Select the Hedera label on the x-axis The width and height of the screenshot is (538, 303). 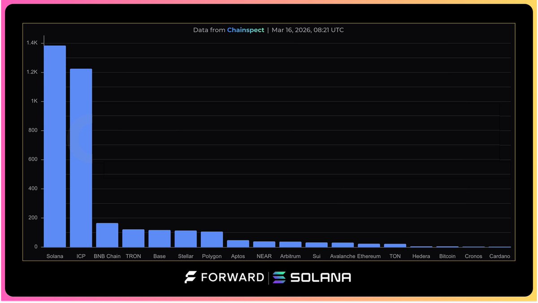click(421, 256)
